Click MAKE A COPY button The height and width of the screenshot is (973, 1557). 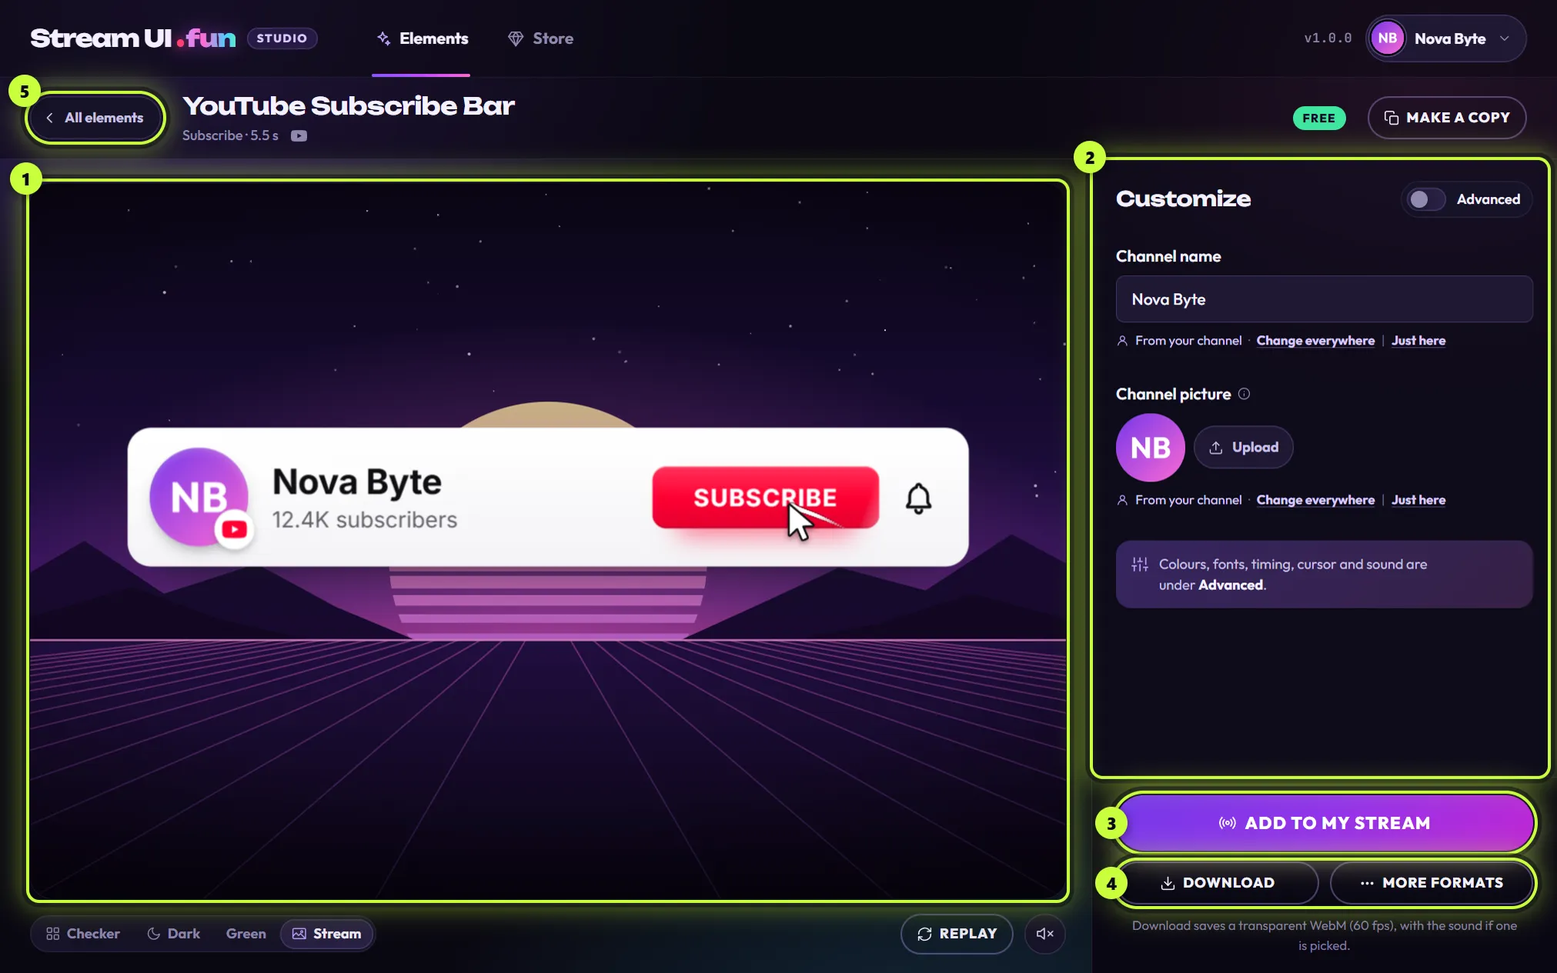pyautogui.click(x=1447, y=118)
